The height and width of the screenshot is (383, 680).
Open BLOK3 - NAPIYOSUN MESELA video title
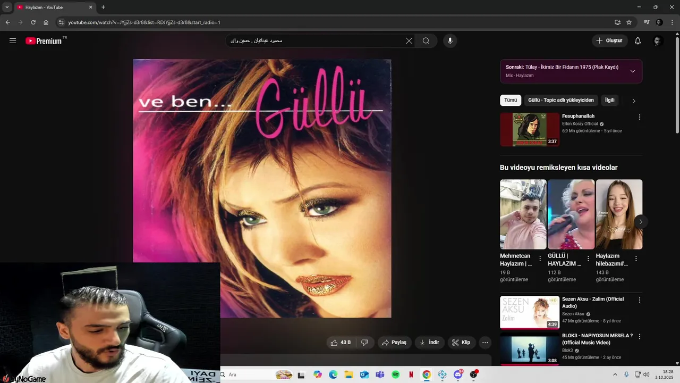click(597, 339)
